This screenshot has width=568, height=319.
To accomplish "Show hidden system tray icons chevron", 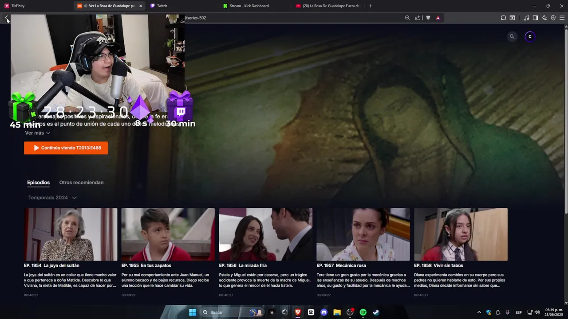I will (x=479, y=312).
